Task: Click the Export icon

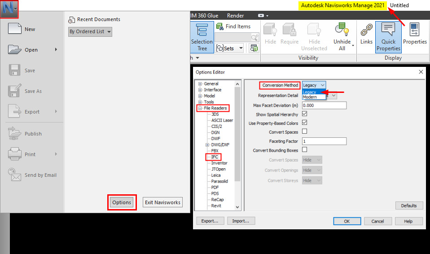Action: point(14,111)
